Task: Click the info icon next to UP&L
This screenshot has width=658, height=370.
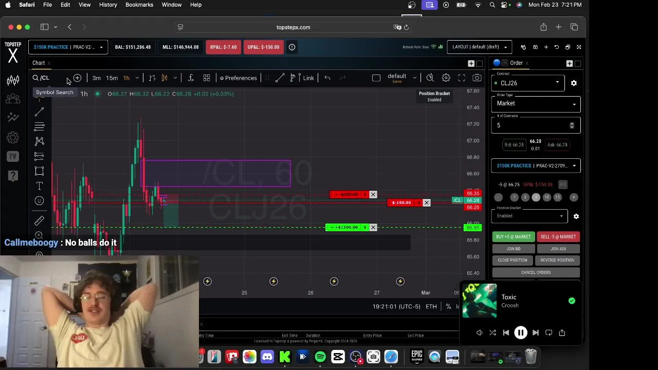Action: (292, 47)
